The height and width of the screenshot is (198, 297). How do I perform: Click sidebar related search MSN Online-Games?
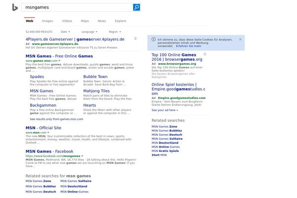point(165,147)
